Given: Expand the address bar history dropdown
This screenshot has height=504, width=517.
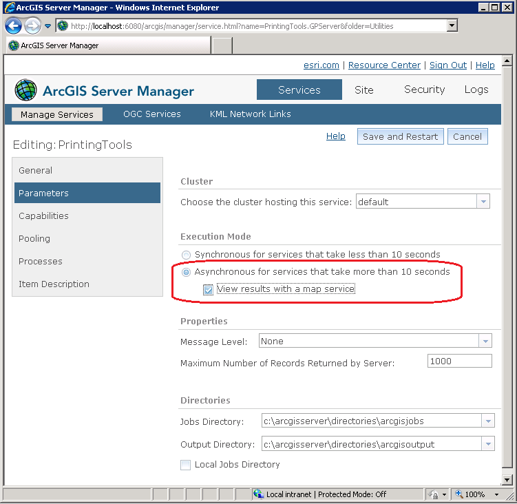Looking at the screenshot, I should tap(452, 25).
